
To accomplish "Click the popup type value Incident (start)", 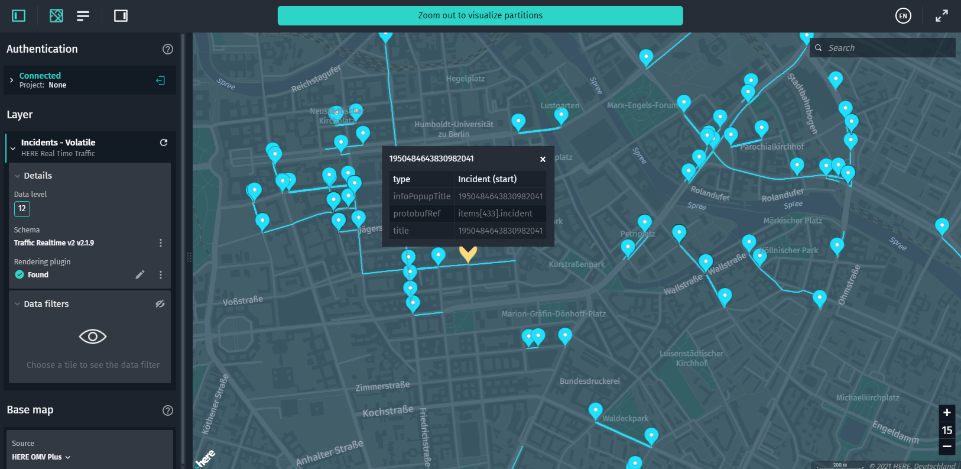I will (488, 179).
